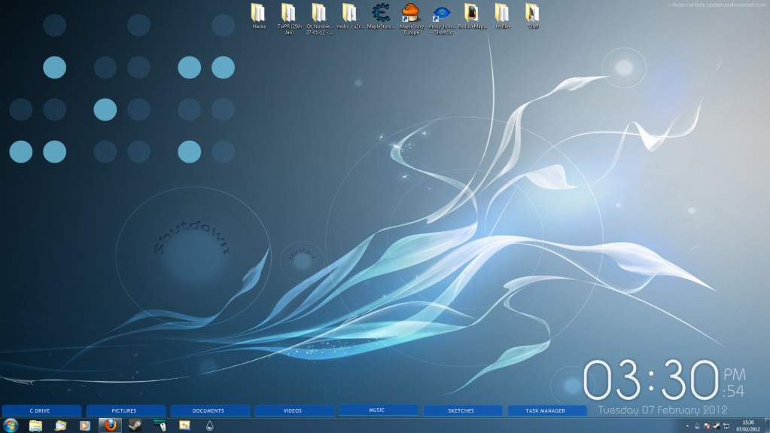Open the pinned yellow sparkle-picture taskbar icon
Viewport: 770px width, 433px height.
pos(184,425)
